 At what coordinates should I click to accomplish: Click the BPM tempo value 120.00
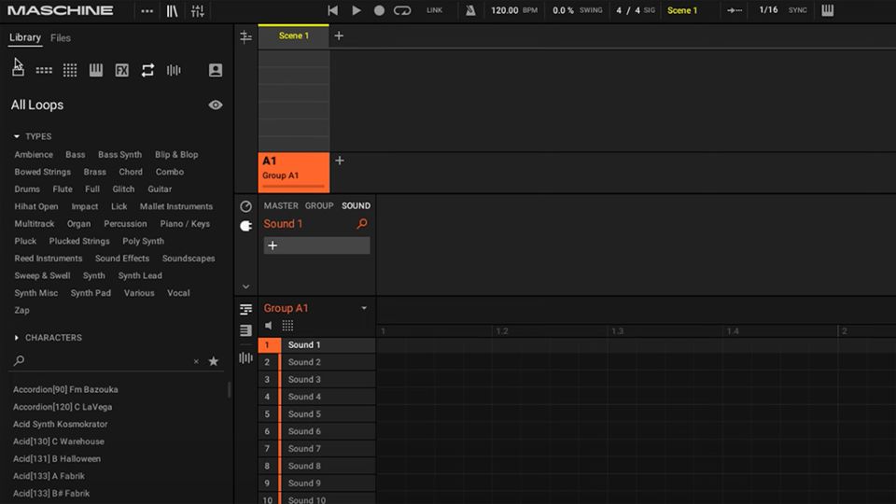tap(504, 10)
